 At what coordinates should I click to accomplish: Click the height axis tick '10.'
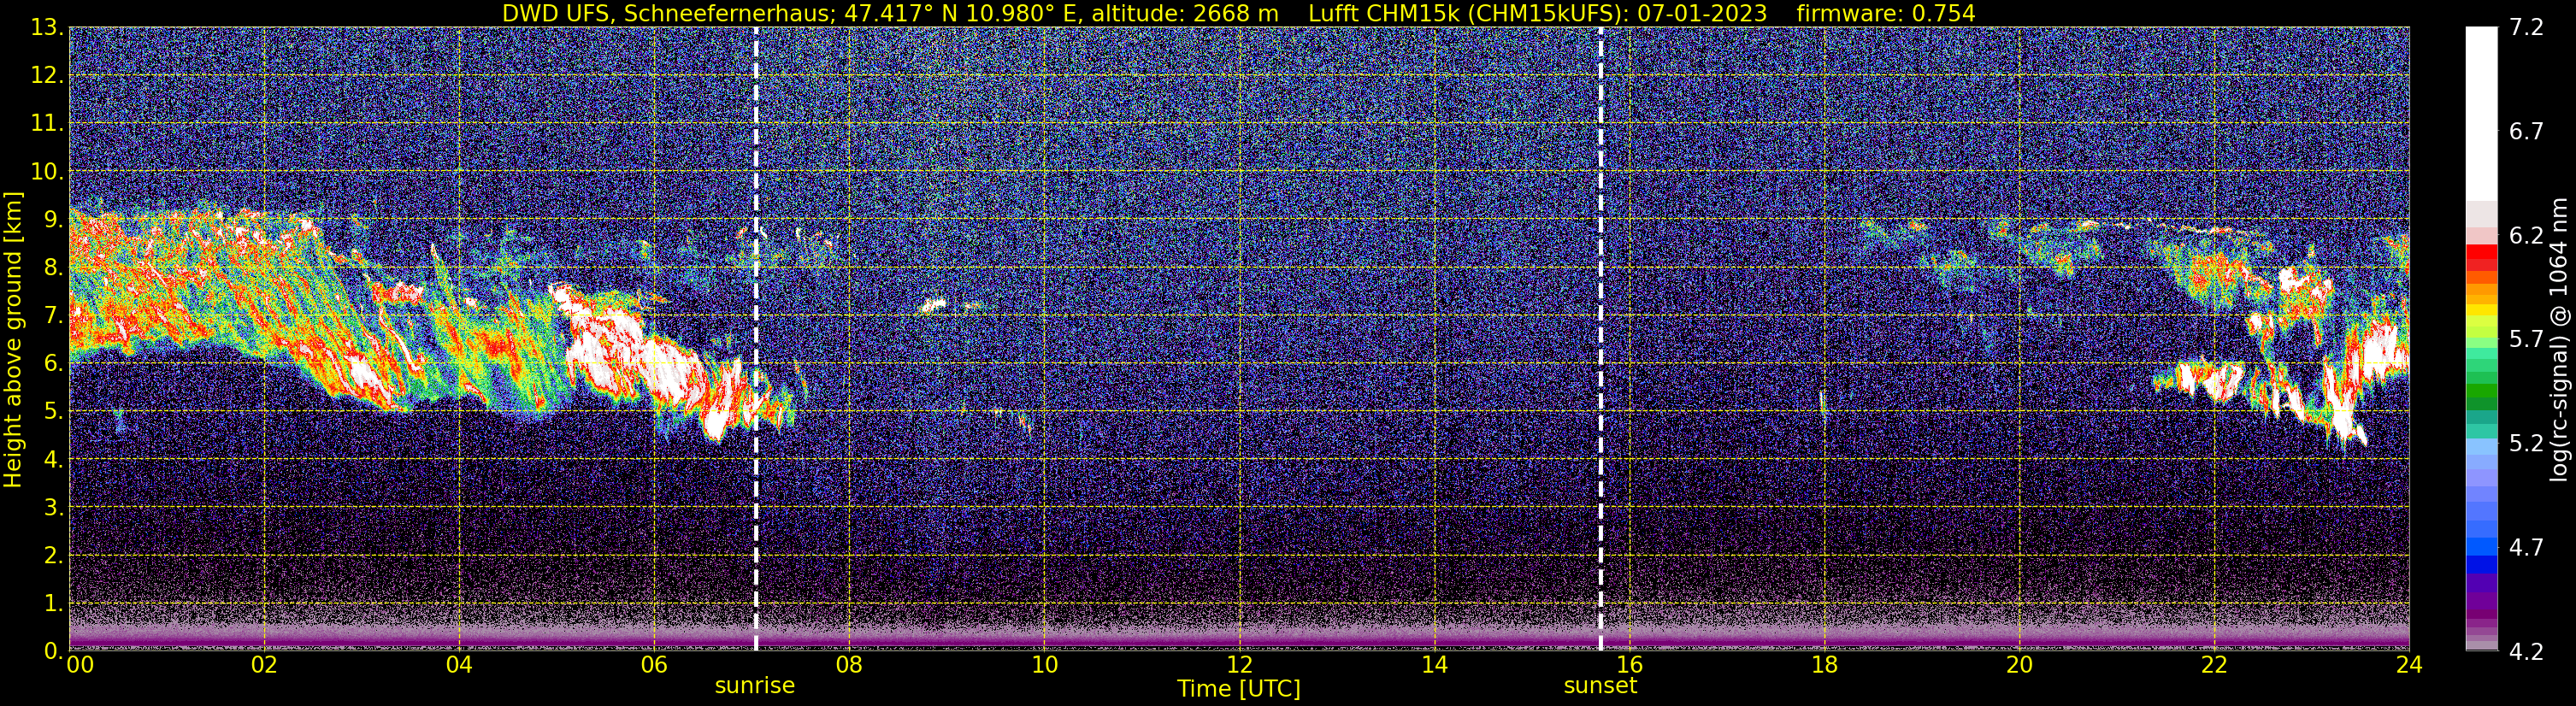(x=46, y=172)
